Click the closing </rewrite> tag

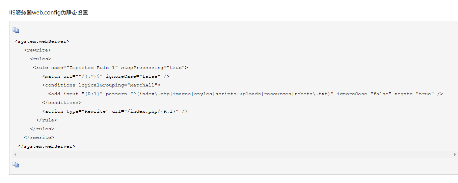click(x=39, y=138)
